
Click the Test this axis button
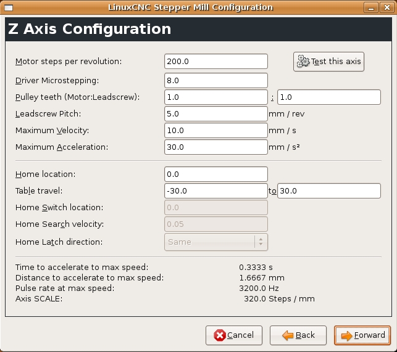[328, 62]
